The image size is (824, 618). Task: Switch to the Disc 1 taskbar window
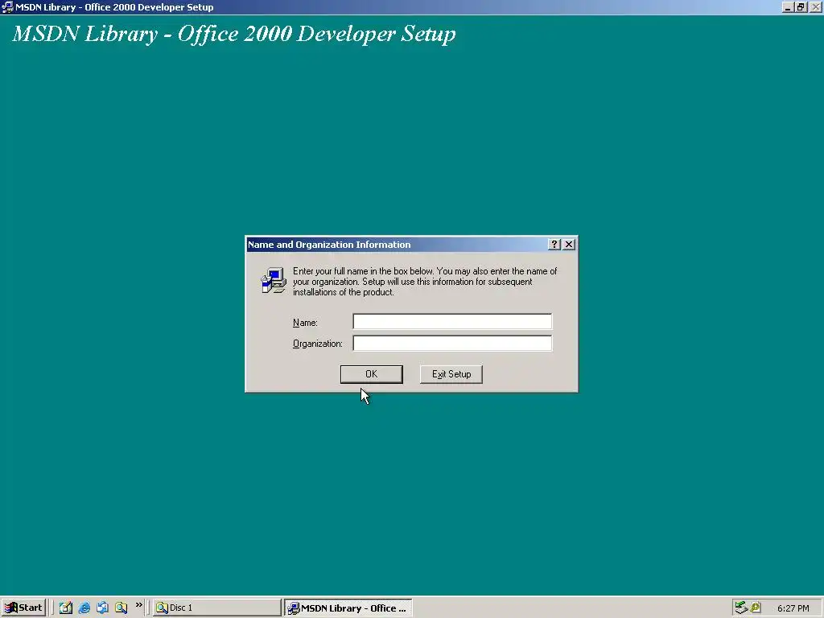point(217,608)
